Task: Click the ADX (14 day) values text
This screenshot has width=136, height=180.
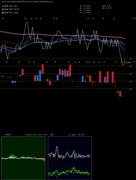Action: click(x=76, y=135)
